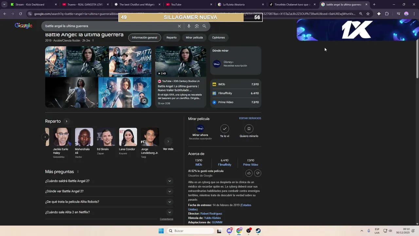Reload the page with the refresh icon
419x236 pixels.
pyautogui.click(x=20, y=14)
